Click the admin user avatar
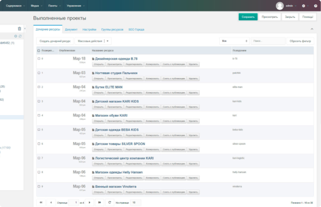This screenshot has width=321, height=207. [x=280, y=6]
